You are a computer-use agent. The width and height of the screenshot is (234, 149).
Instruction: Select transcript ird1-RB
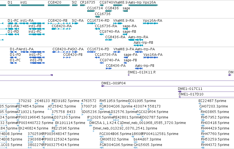pos(37,29)
